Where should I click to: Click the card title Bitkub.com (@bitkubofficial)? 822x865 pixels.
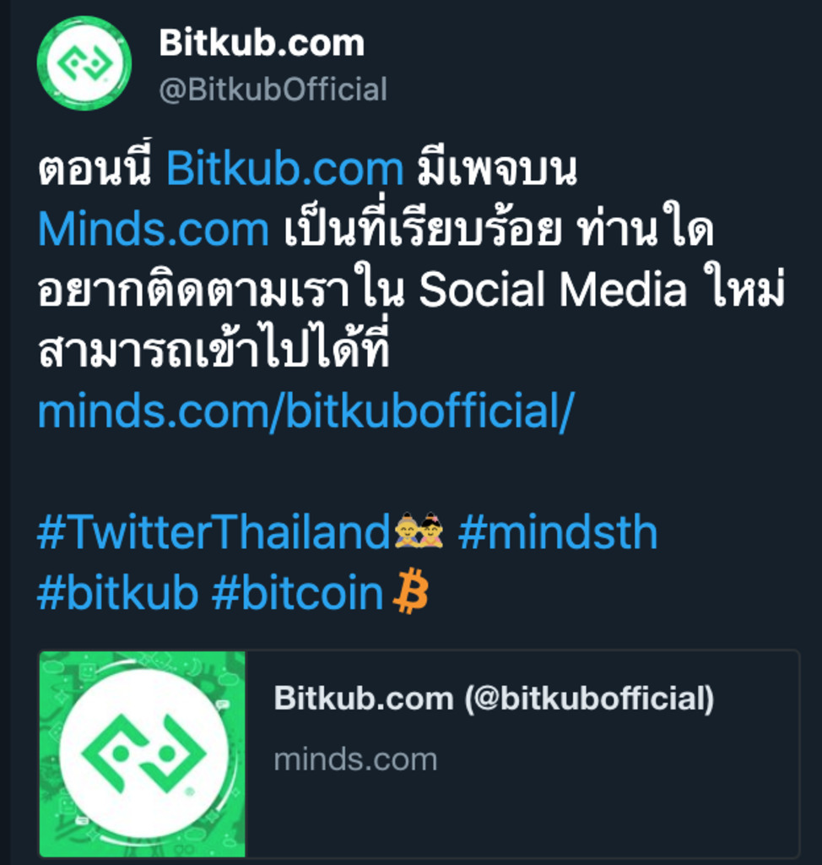tap(494, 699)
